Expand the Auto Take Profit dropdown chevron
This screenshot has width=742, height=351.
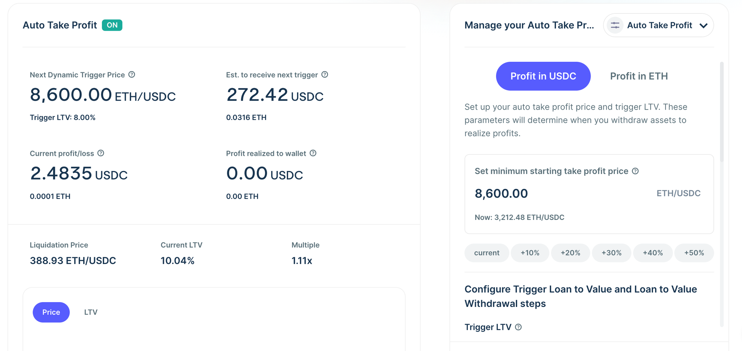tap(703, 26)
